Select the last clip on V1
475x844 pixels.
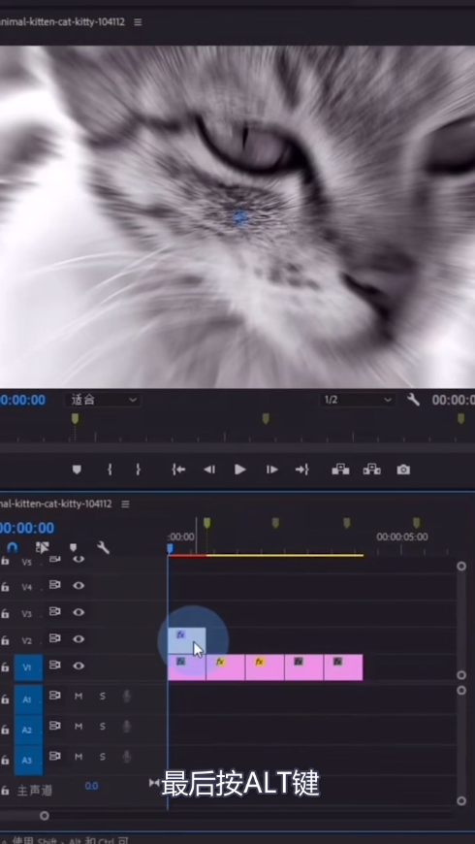[343, 667]
